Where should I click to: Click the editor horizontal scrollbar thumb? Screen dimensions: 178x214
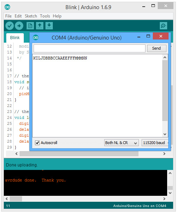pyautogui.click(x=79, y=154)
